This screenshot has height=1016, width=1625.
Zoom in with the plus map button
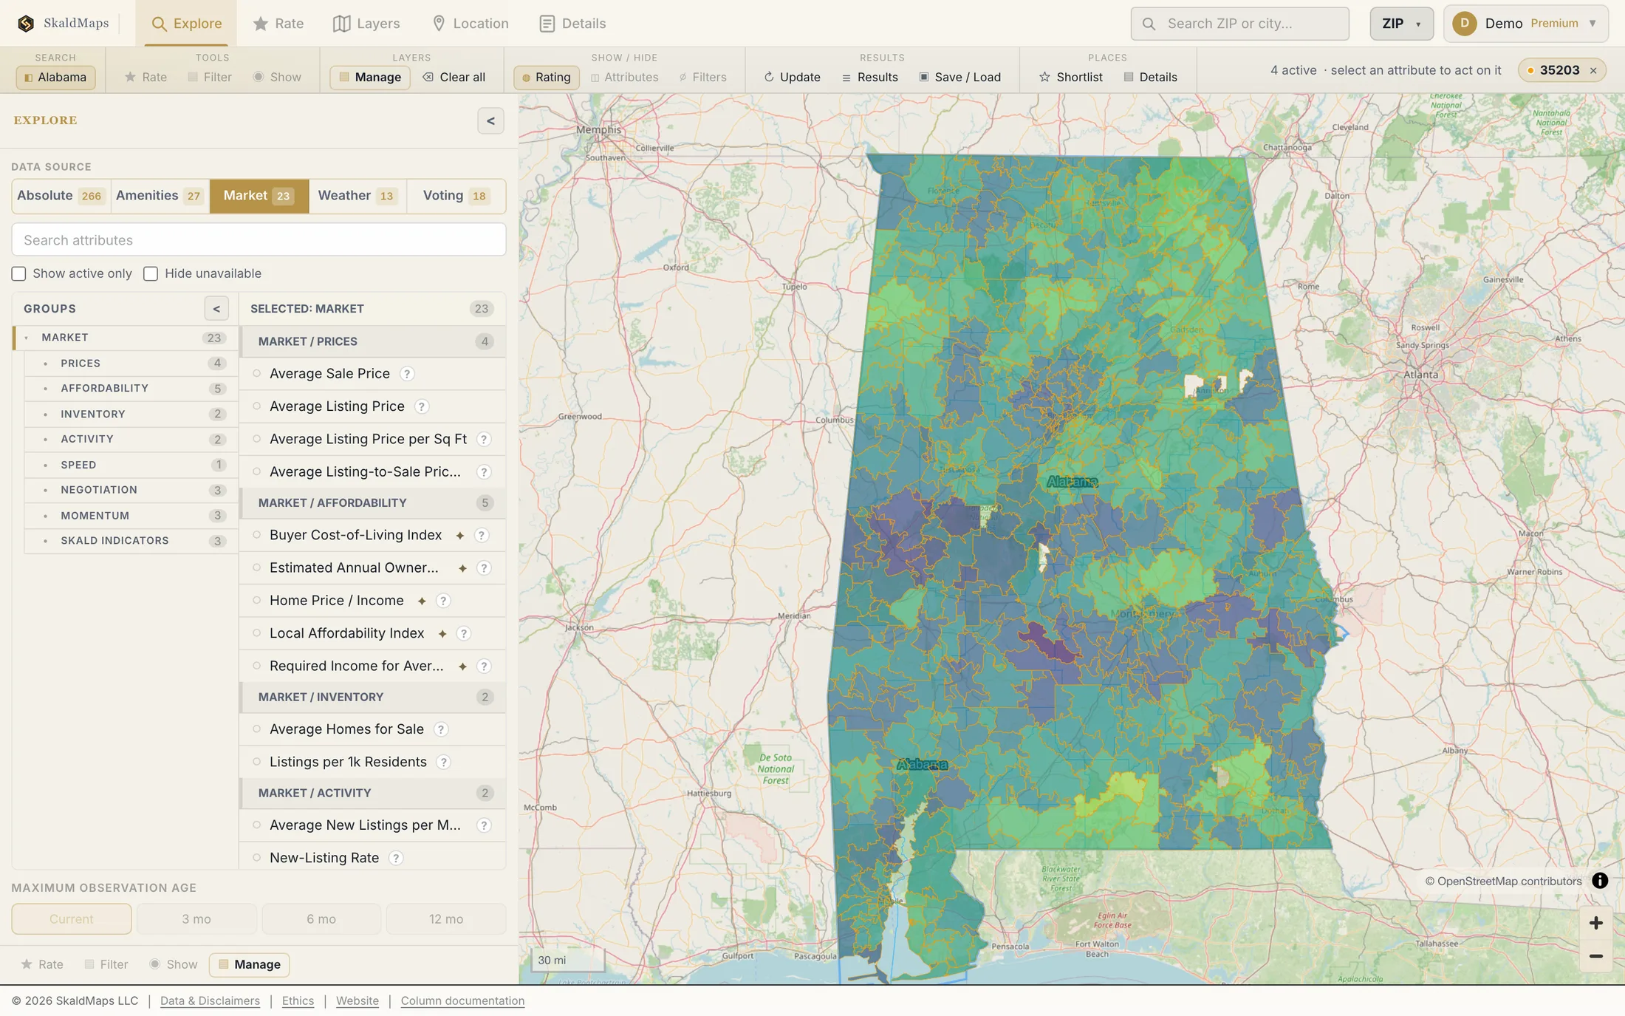pyautogui.click(x=1595, y=923)
